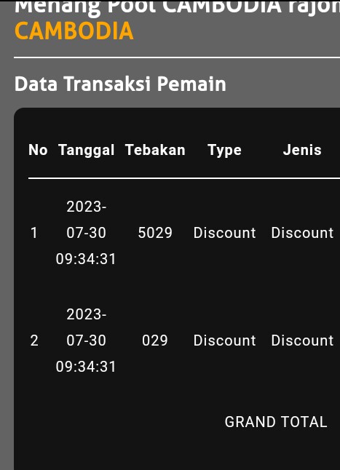Click the second row's date 2023-07-30 09:34:31
340x470 pixels.
click(x=86, y=340)
